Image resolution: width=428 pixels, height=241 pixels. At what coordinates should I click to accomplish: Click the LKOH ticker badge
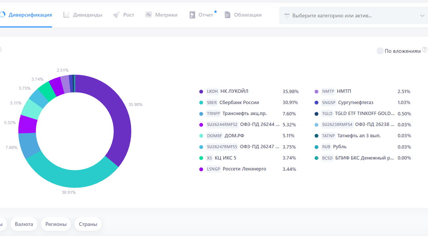pyautogui.click(x=212, y=91)
